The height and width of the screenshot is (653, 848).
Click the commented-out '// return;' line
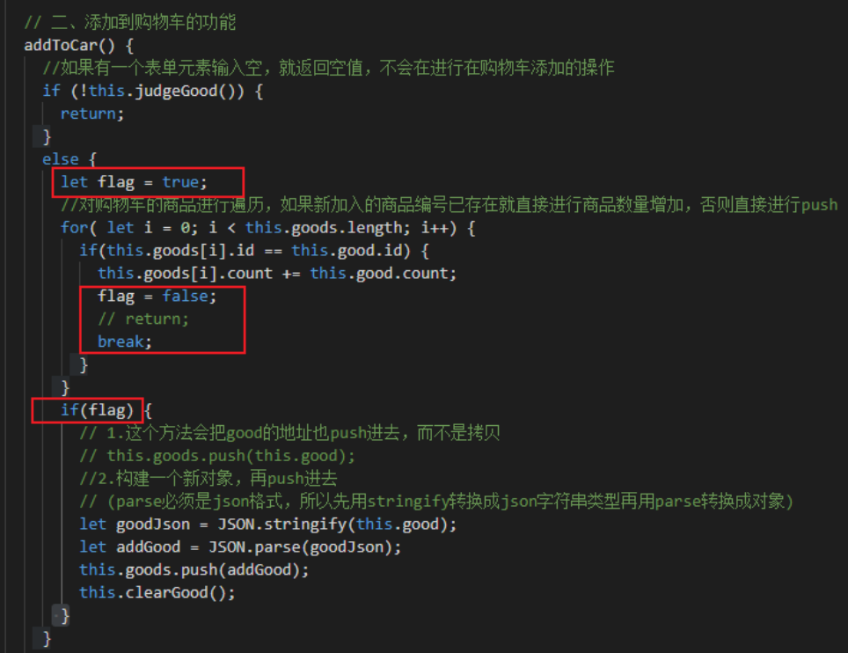(x=143, y=319)
